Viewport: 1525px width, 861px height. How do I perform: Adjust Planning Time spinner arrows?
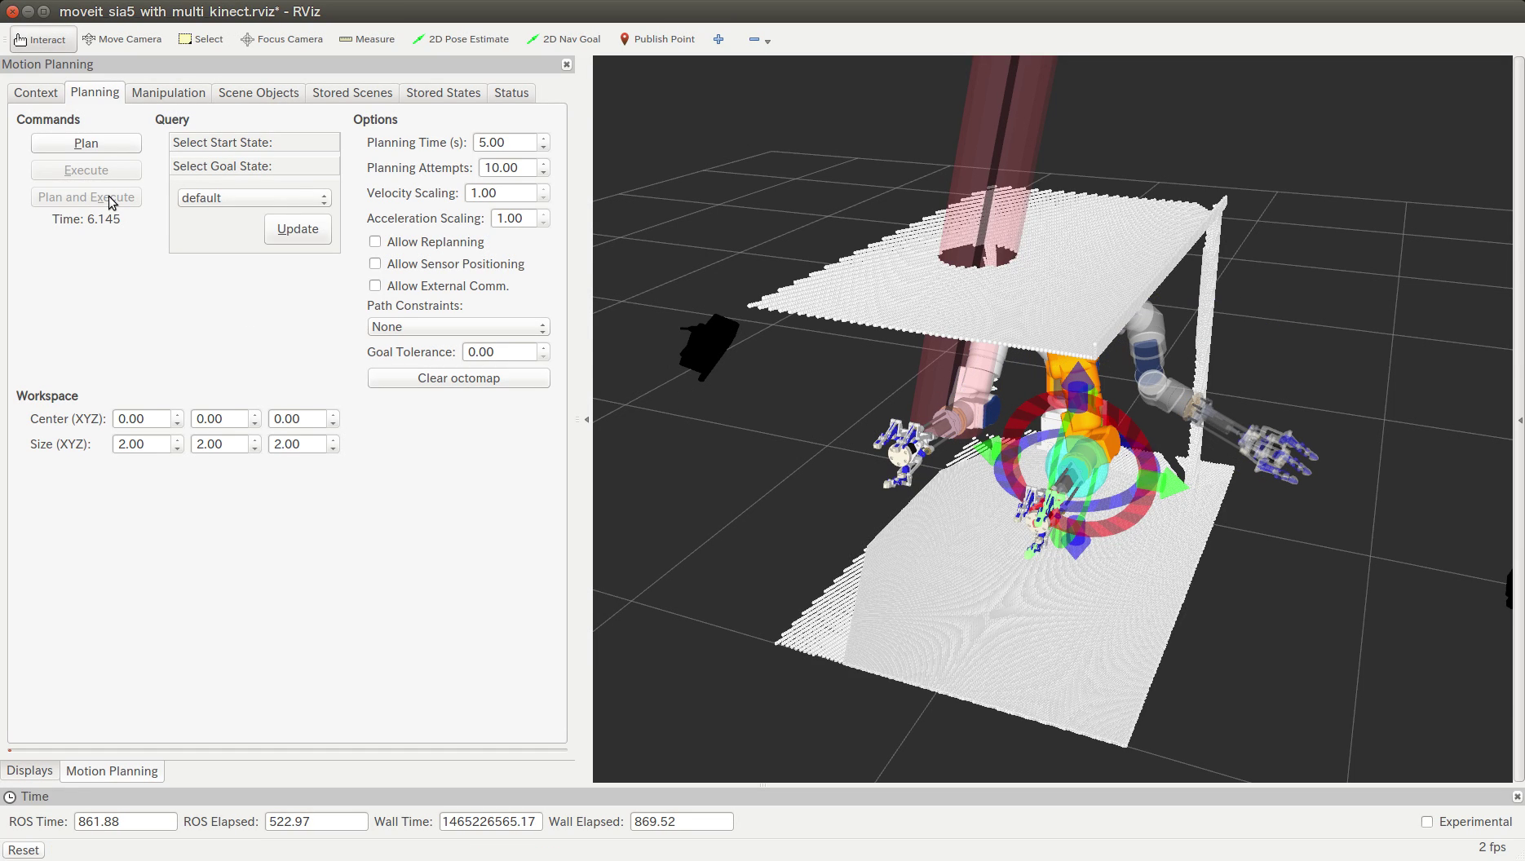click(544, 143)
